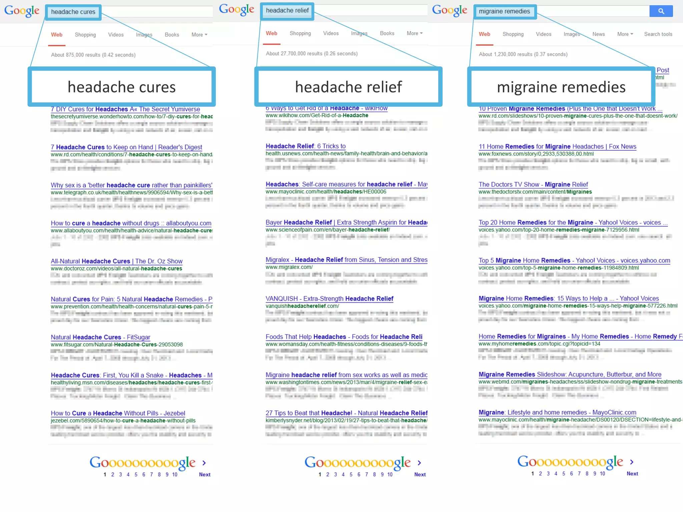Click Next in headache cures pagination
This screenshot has width=683, height=512.
click(x=205, y=474)
